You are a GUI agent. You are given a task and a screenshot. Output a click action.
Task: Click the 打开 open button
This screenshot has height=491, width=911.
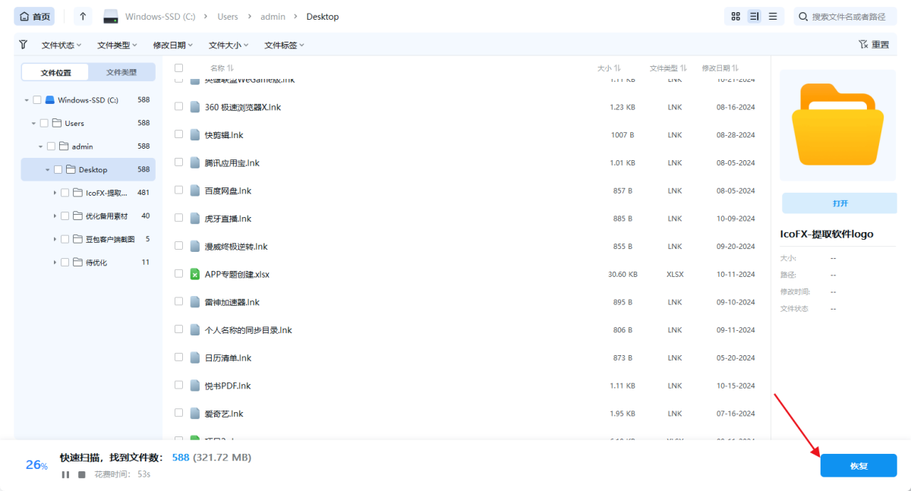click(x=840, y=203)
